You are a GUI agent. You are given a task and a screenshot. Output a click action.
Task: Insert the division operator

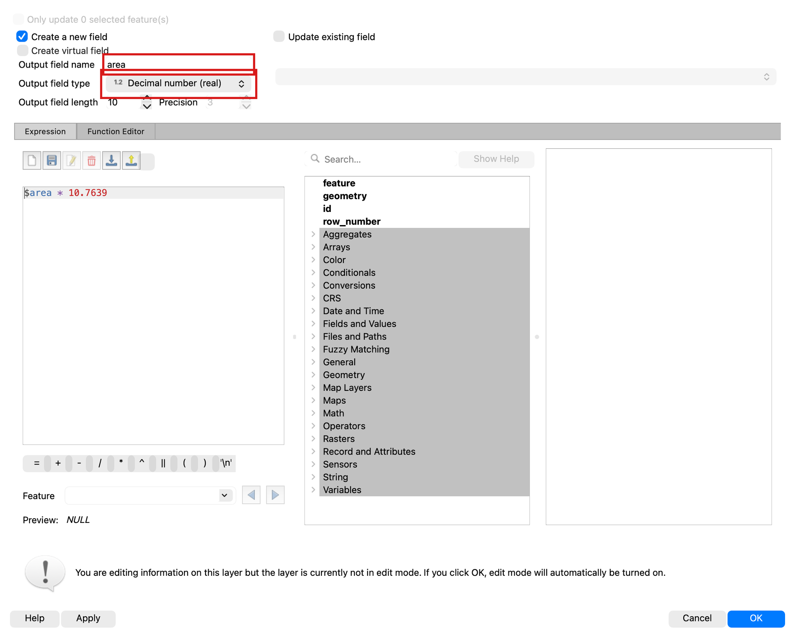point(100,463)
